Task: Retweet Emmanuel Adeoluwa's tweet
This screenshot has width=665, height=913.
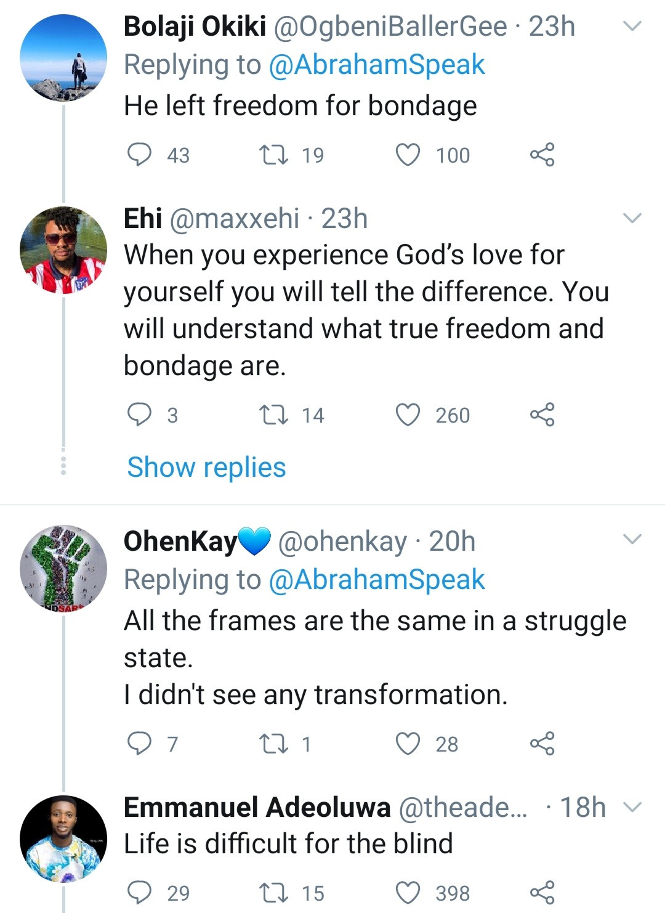Action: coord(274,892)
